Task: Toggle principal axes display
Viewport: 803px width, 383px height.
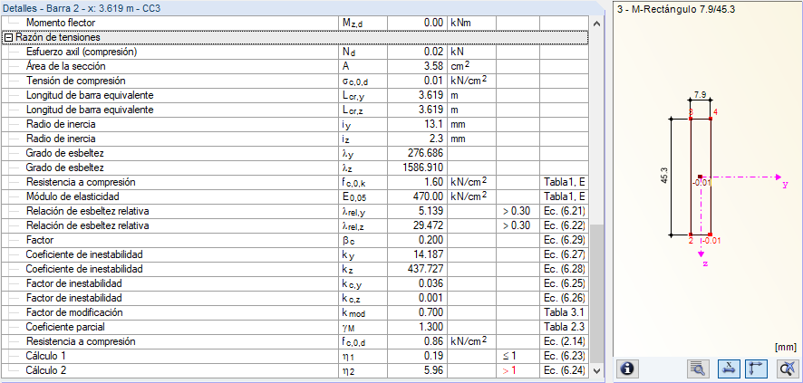Action: coord(755,368)
